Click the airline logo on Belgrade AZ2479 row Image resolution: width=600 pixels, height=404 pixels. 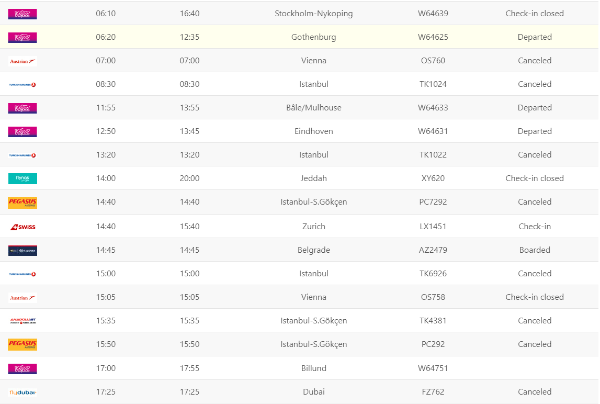[x=22, y=251]
